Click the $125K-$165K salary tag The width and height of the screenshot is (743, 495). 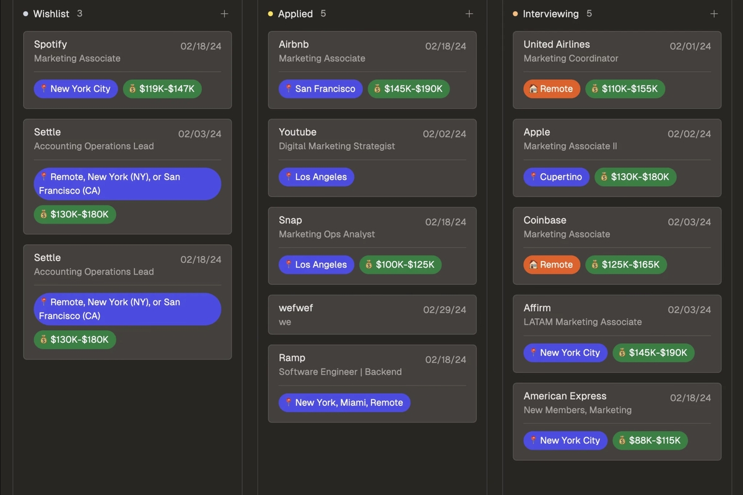(x=626, y=265)
